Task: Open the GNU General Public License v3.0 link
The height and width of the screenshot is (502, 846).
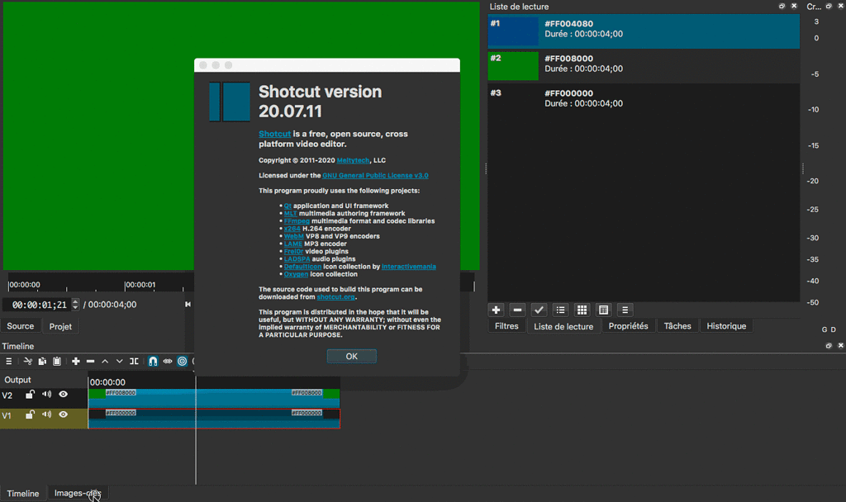Action: [375, 175]
